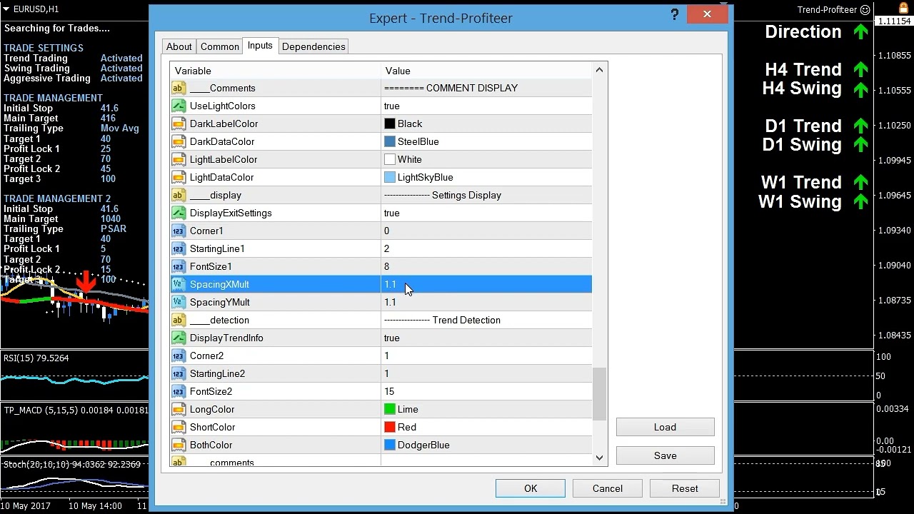Pick the Black swatch for DarkLabelColor
This screenshot has height=514, width=914.
click(390, 124)
